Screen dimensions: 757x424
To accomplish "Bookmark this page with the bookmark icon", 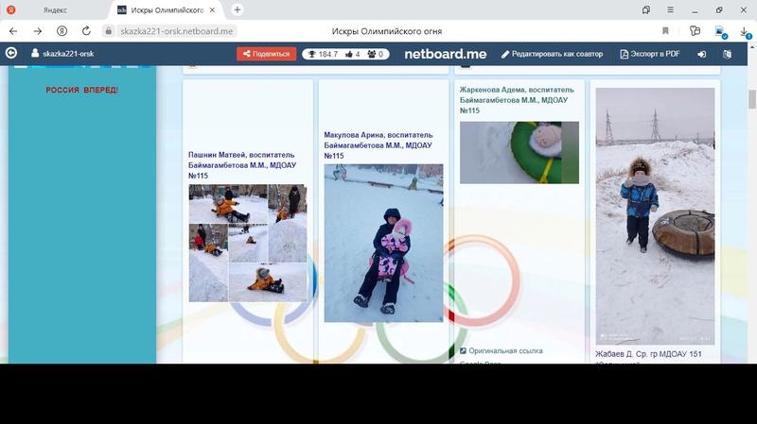I will (665, 31).
